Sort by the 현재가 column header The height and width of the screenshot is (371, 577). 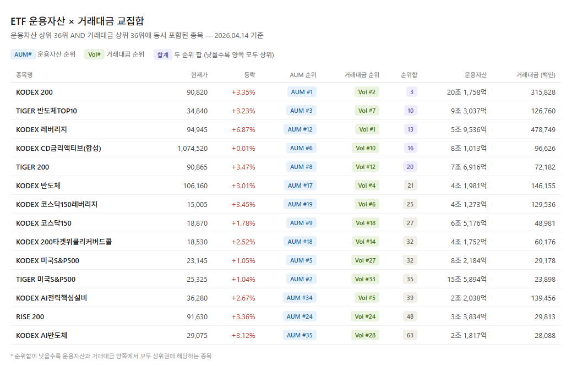pos(199,75)
